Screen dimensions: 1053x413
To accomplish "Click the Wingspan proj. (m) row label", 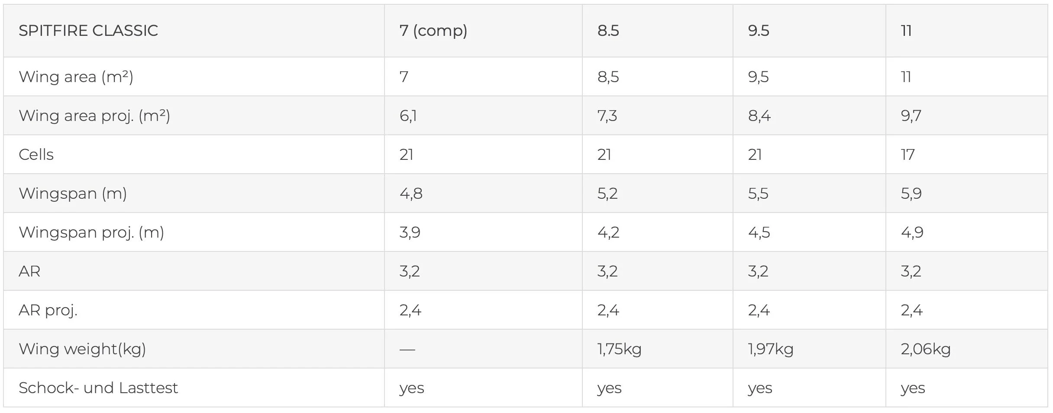I will [91, 232].
